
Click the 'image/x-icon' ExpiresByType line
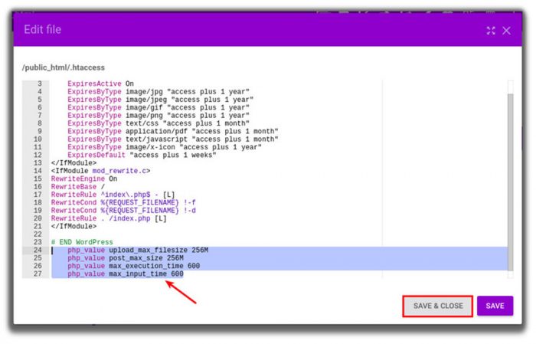pyautogui.click(x=165, y=147)
